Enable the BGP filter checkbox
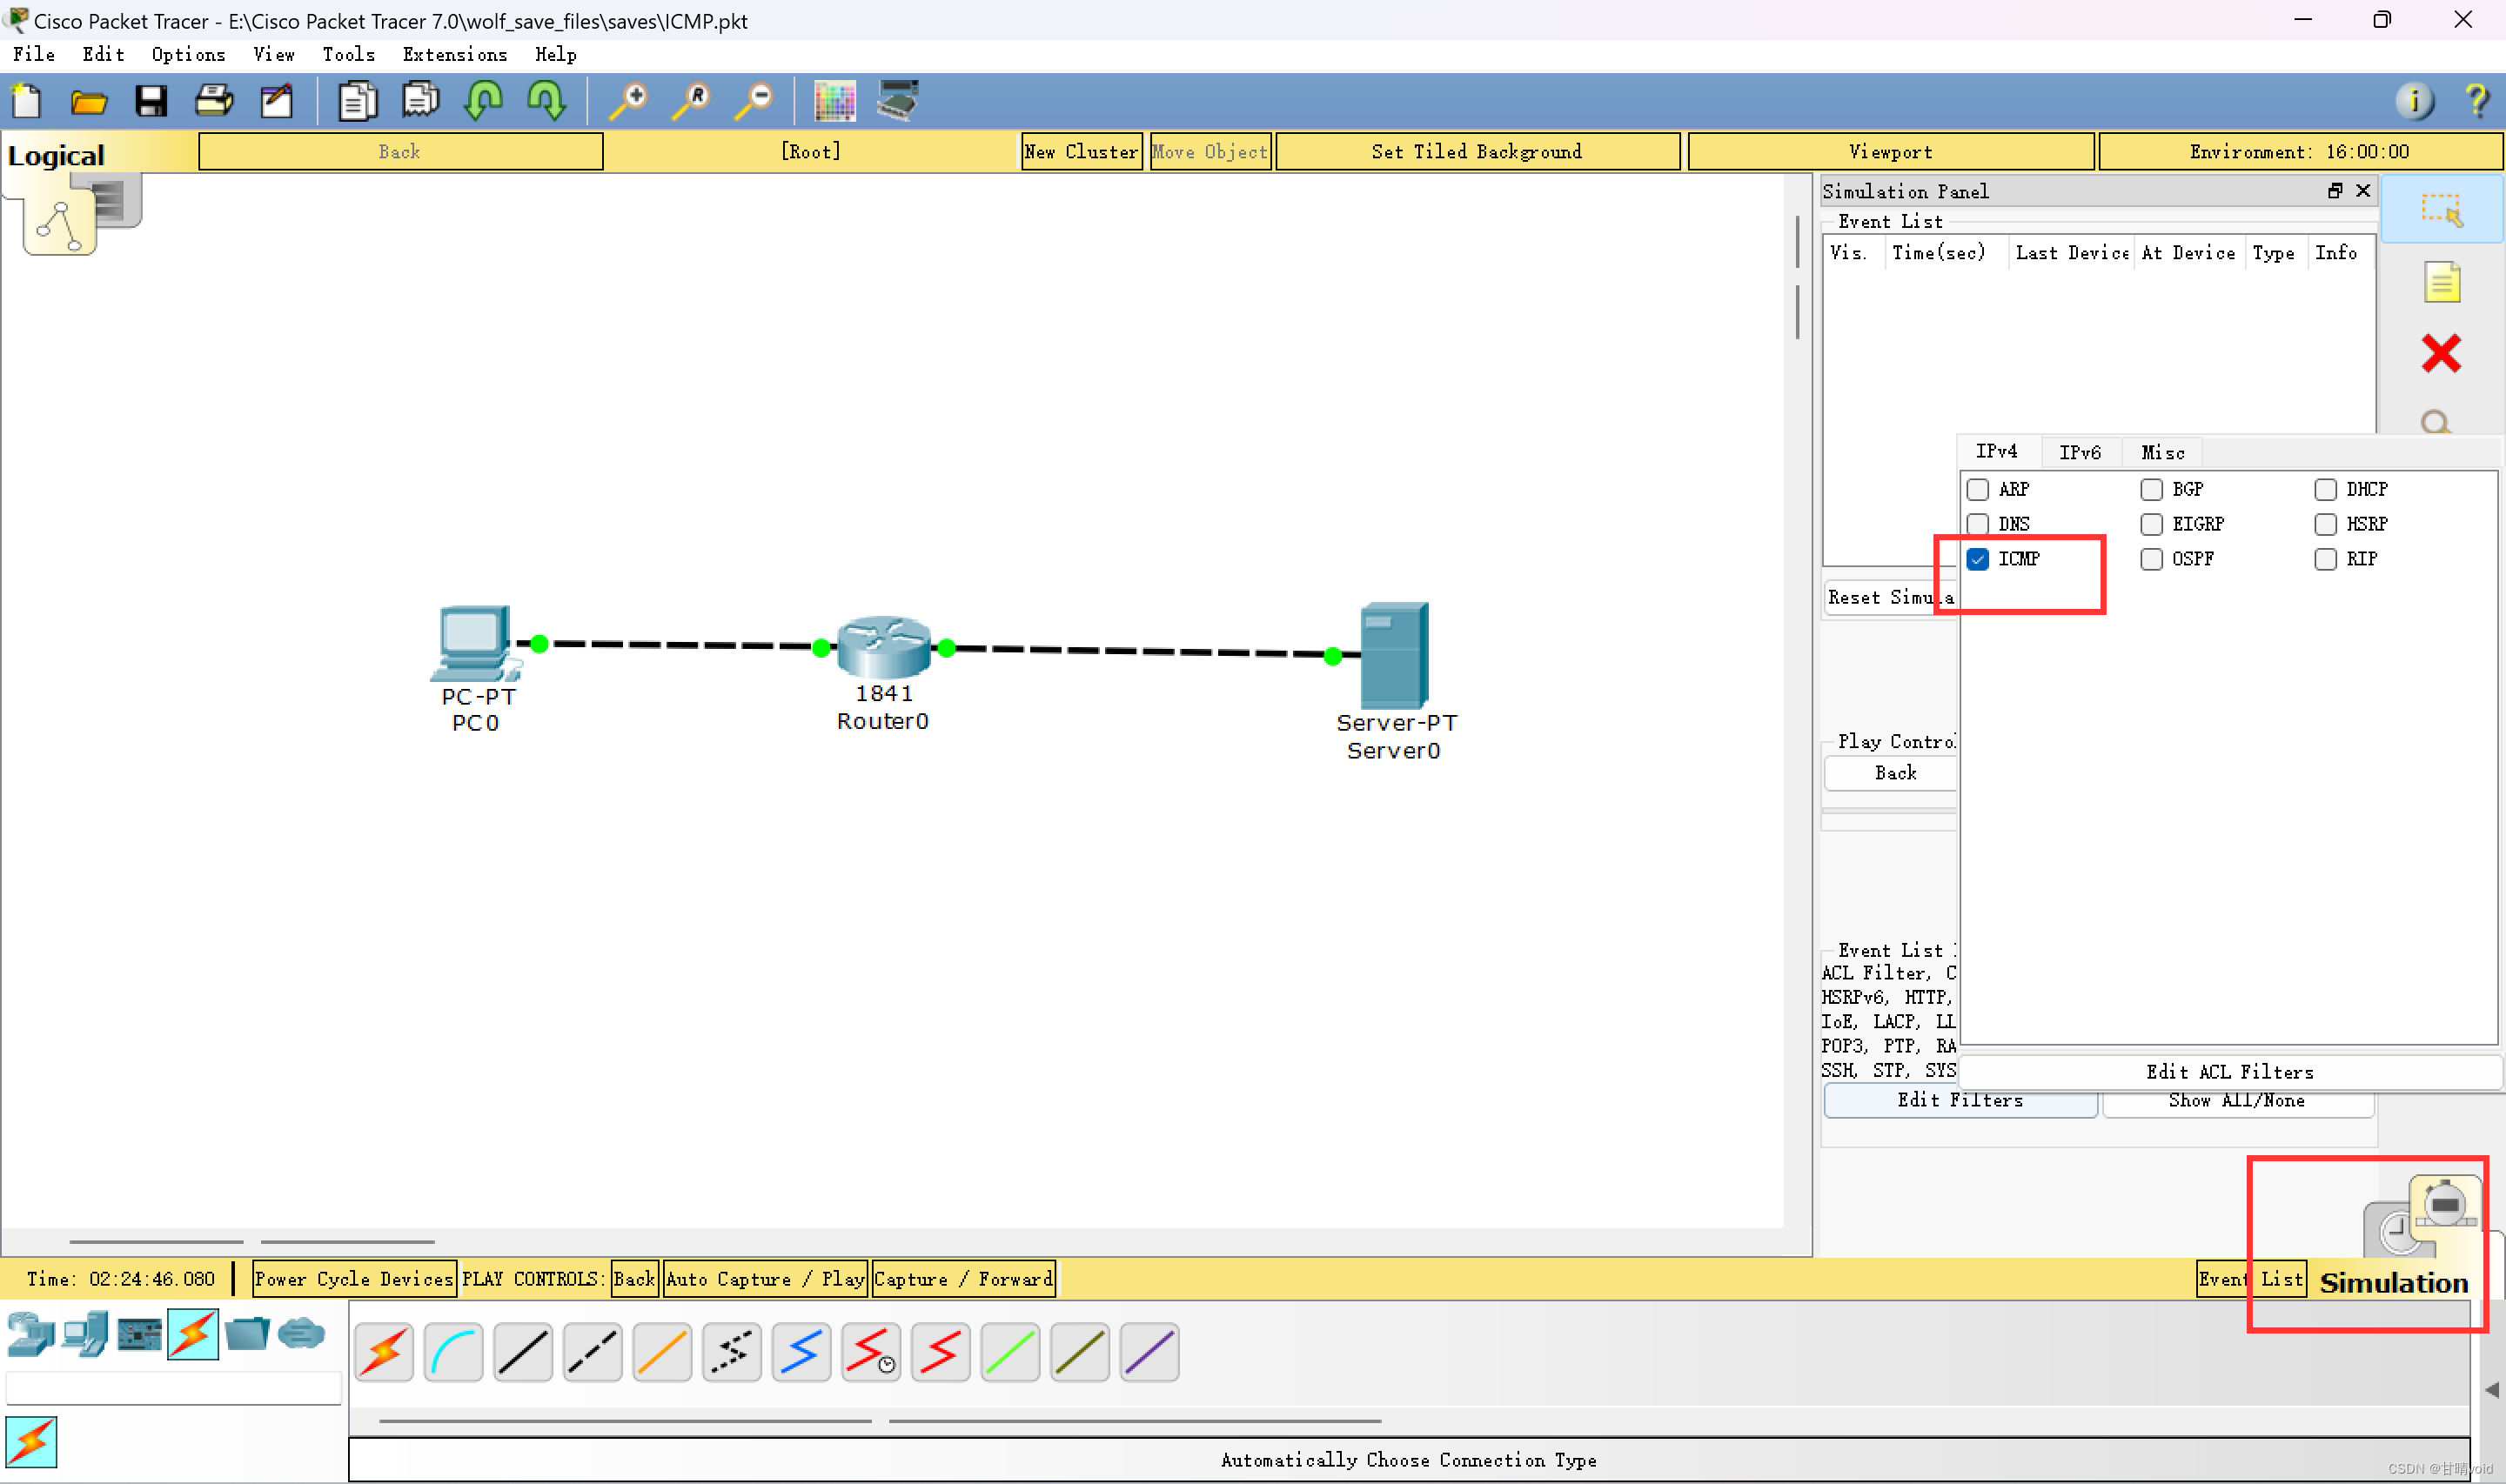 [x=2152, y=489]
